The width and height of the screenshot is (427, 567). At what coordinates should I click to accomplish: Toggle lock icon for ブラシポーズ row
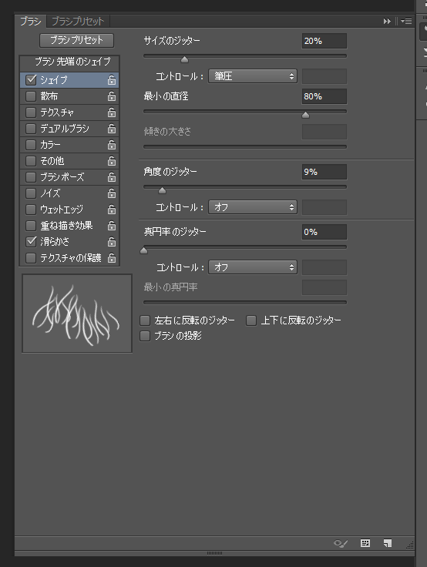112,177
